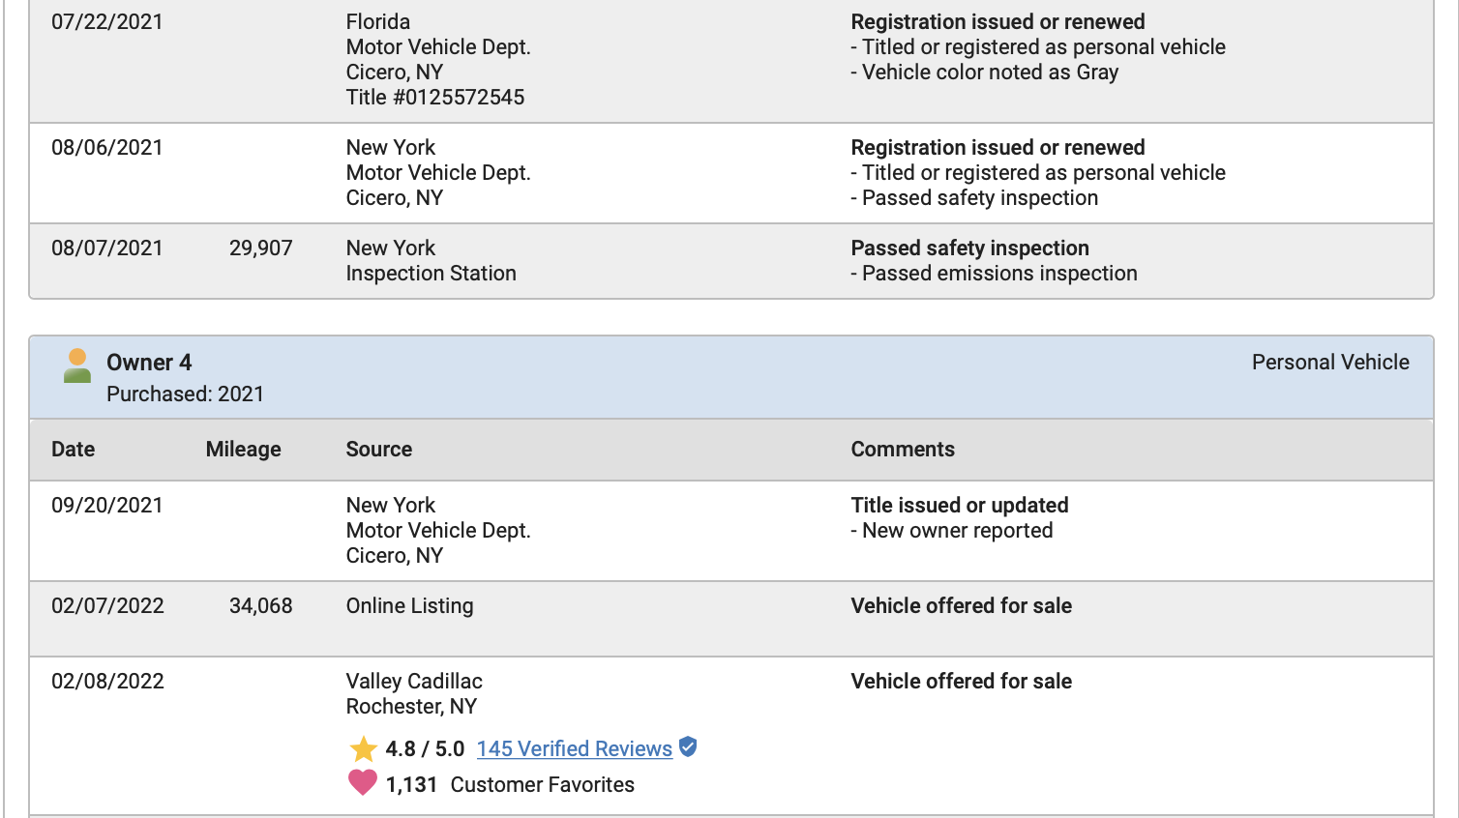Click the Comments column header
The image size is (1459, 818).
pyautogui.click(x=902, y=450)
